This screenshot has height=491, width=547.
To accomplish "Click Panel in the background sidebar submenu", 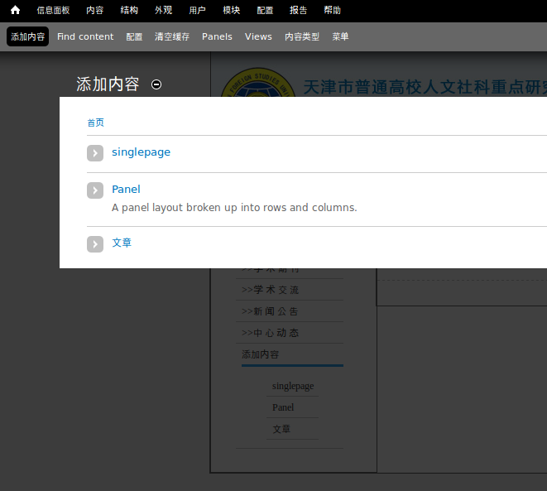I will click(283, 407).
